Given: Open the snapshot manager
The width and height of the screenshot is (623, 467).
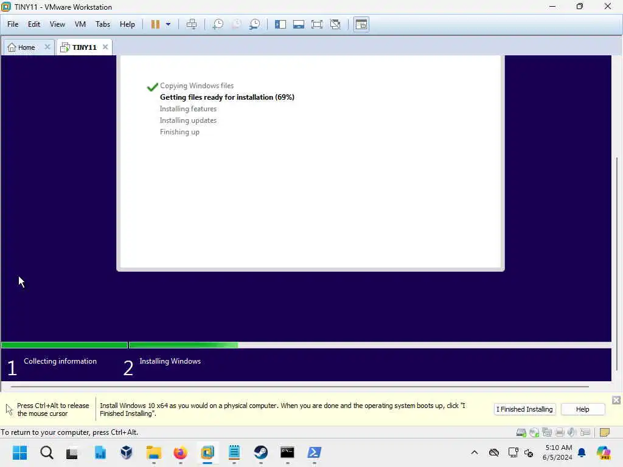Looking at the screenshot, I should coord(255,24).
